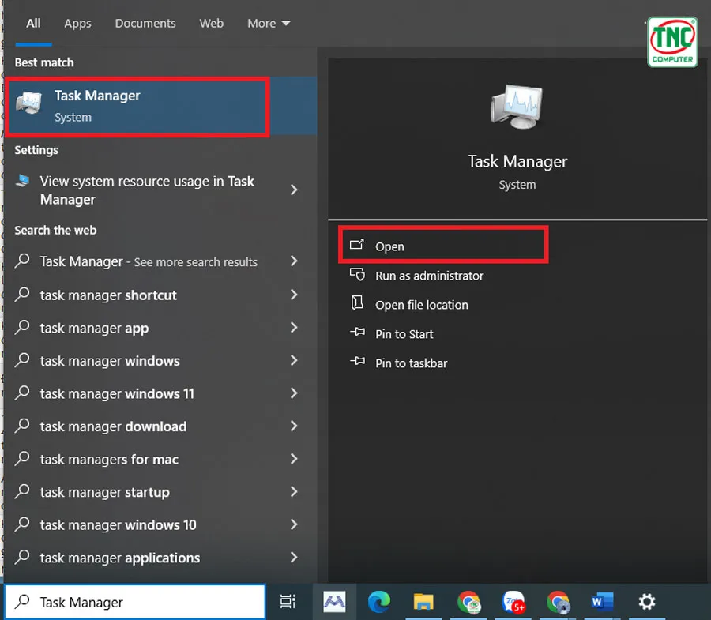Open Task Manager - See more search results

[x=160, y=261]
